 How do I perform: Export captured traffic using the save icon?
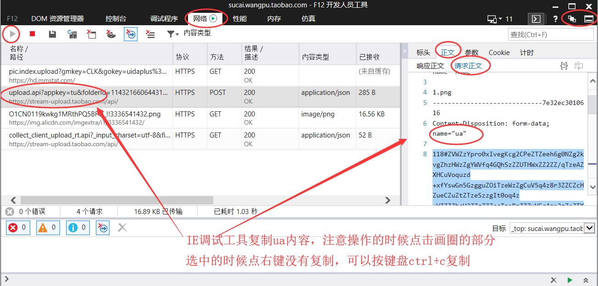click(52, 34)
